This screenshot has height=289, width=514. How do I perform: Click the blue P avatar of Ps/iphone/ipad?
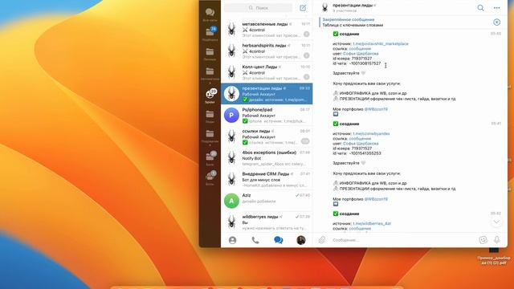(231, 116)
